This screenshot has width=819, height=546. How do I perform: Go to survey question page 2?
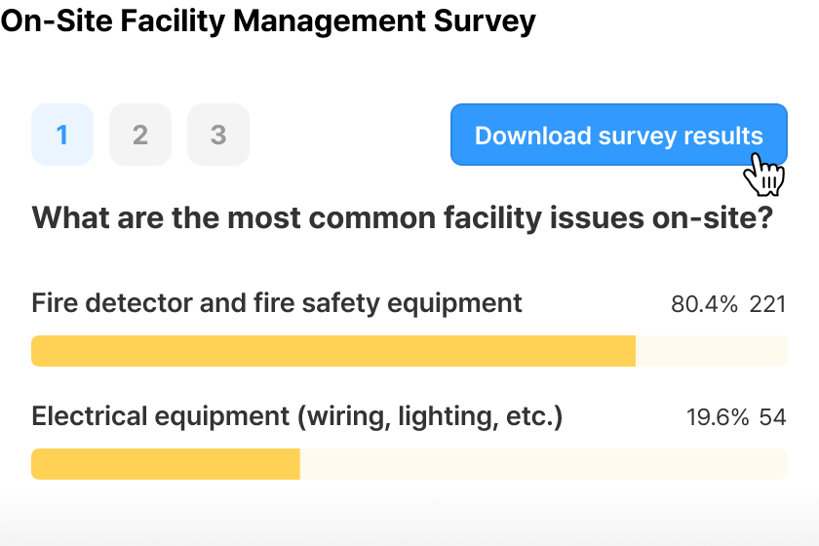(x=140, y=135)
